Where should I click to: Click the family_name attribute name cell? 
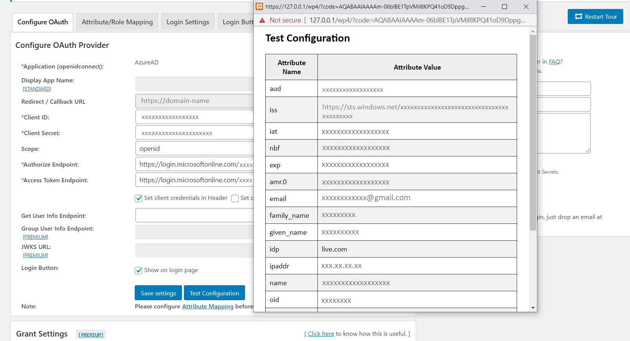click(x=292, y=215)
